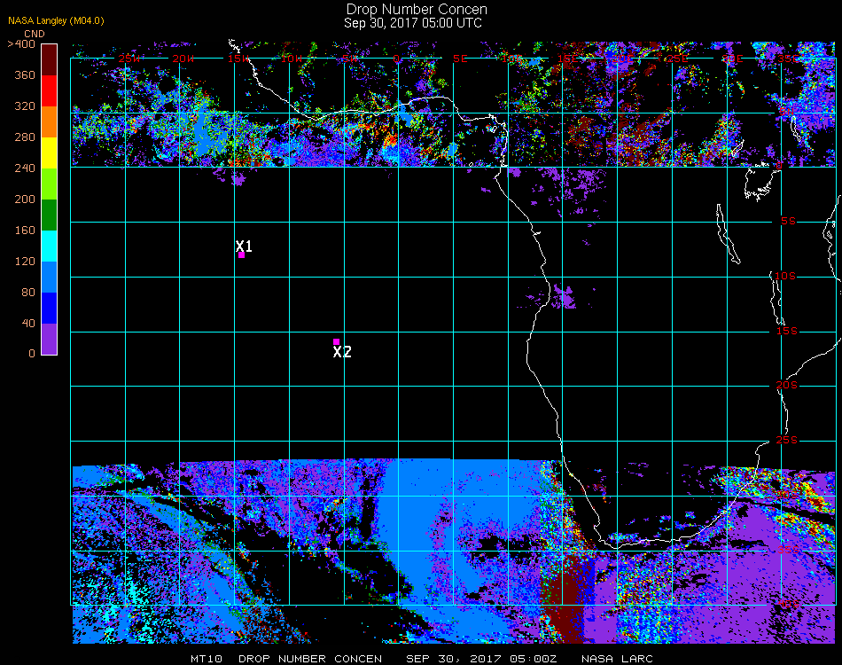The image size is (842, 665).
Task: Click the '5S' latitude label
Action: tap(788, 222)
